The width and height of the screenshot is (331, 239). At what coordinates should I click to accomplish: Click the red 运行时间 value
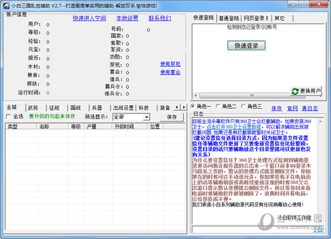click(x=48, y=93)
